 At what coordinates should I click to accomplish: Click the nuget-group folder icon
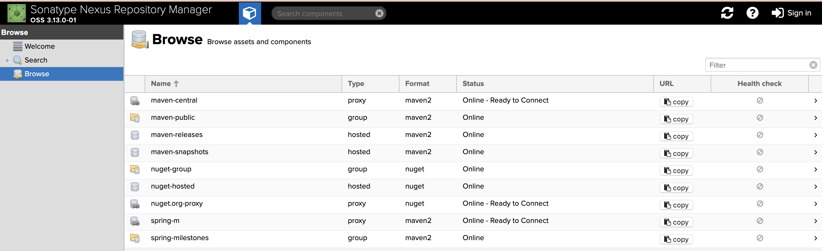135,169
